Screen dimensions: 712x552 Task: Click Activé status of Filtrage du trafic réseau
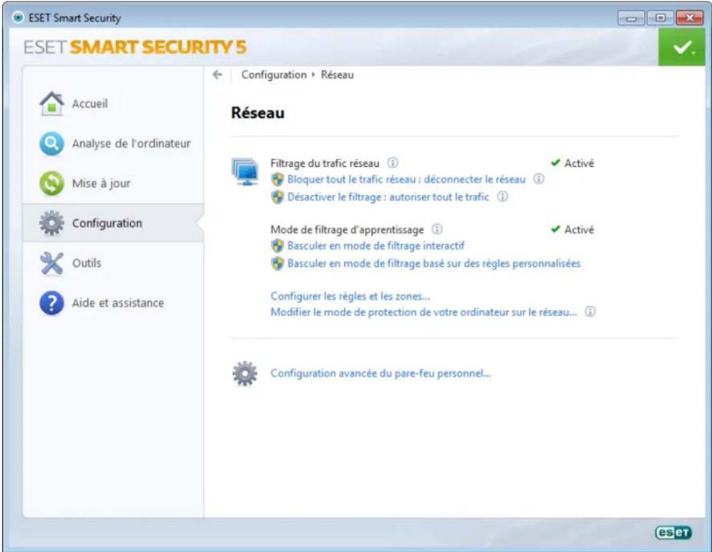tap(573, 163)
